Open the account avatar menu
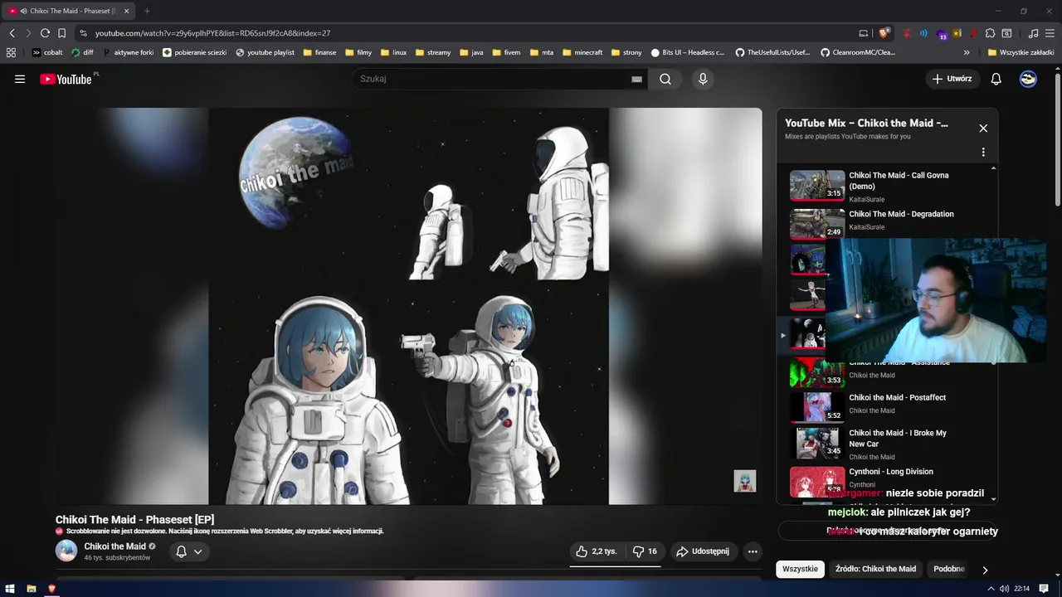The height and width of the screenshot is (597, 1062). pos(1028,79)
